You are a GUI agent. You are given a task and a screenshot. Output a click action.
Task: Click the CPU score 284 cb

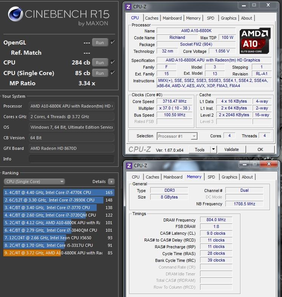click(81, 63)
